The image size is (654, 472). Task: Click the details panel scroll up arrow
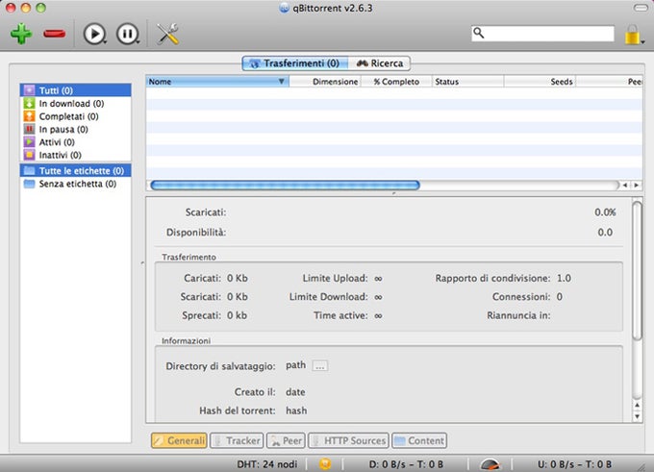(637, 405)
